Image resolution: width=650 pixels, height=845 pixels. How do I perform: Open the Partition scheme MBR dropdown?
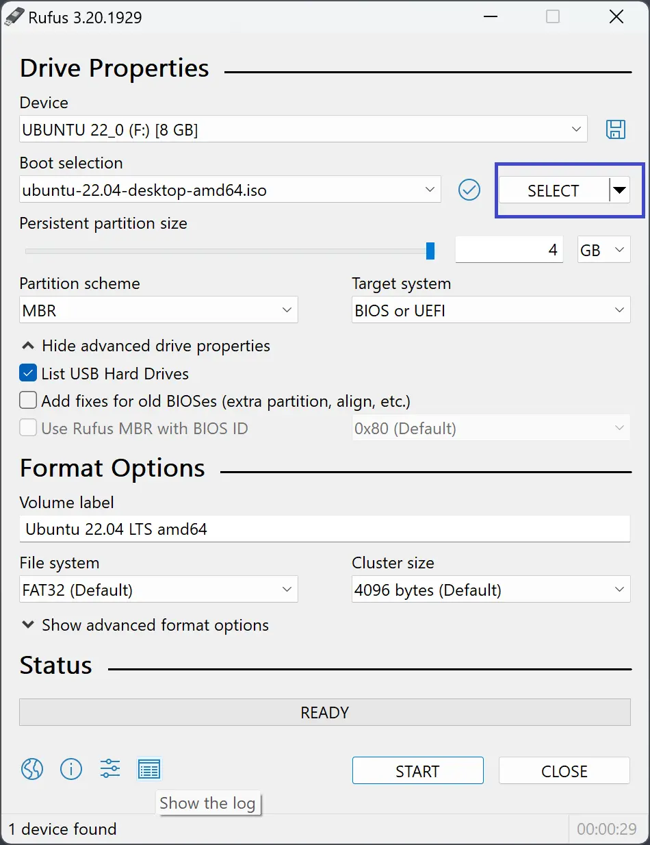click(159, 311)
